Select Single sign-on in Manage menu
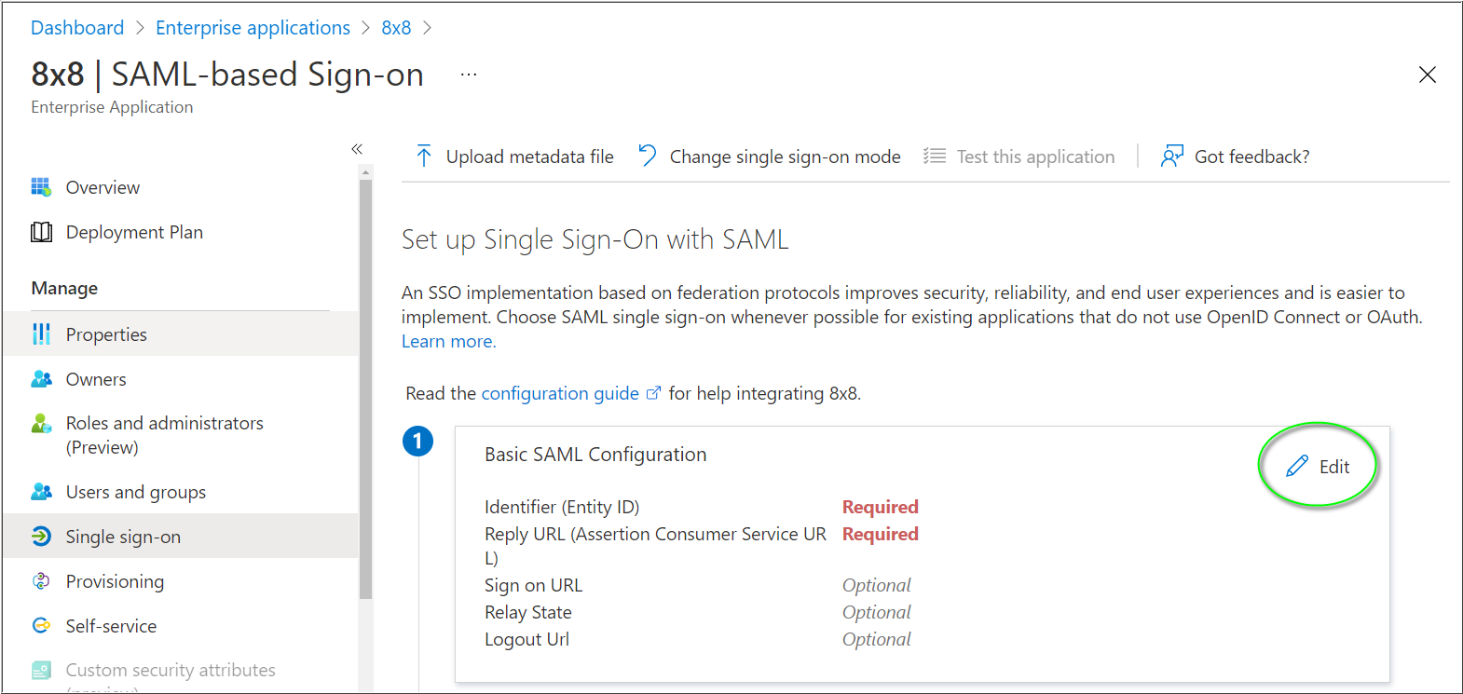1463x694 pixels. (x=123, y=537)
